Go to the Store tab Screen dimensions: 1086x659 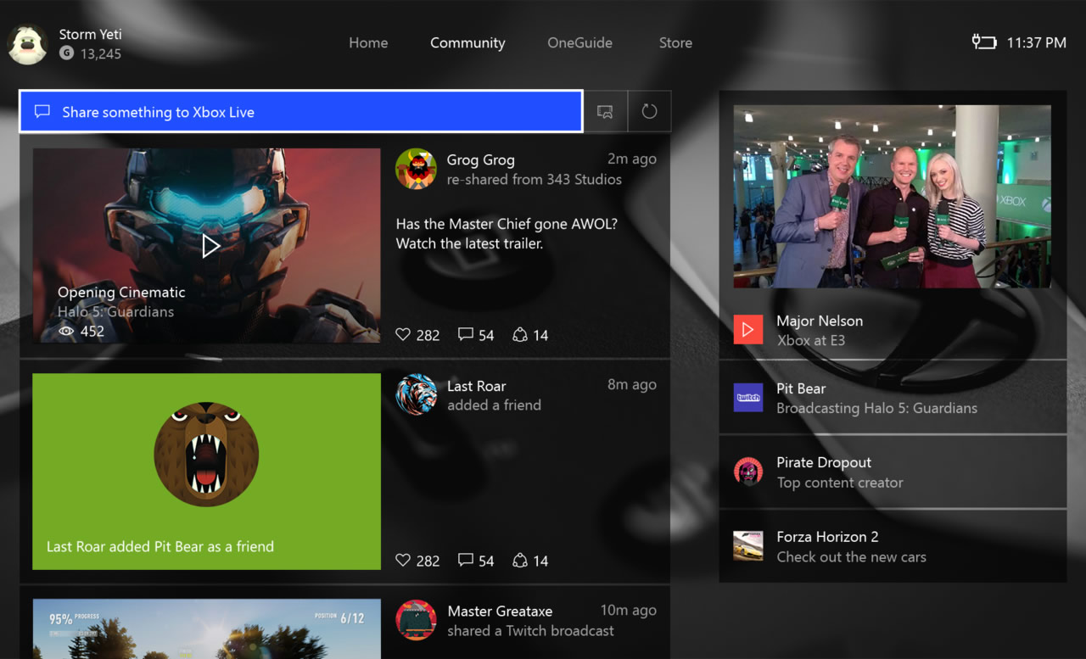click(x=675, y=42)
